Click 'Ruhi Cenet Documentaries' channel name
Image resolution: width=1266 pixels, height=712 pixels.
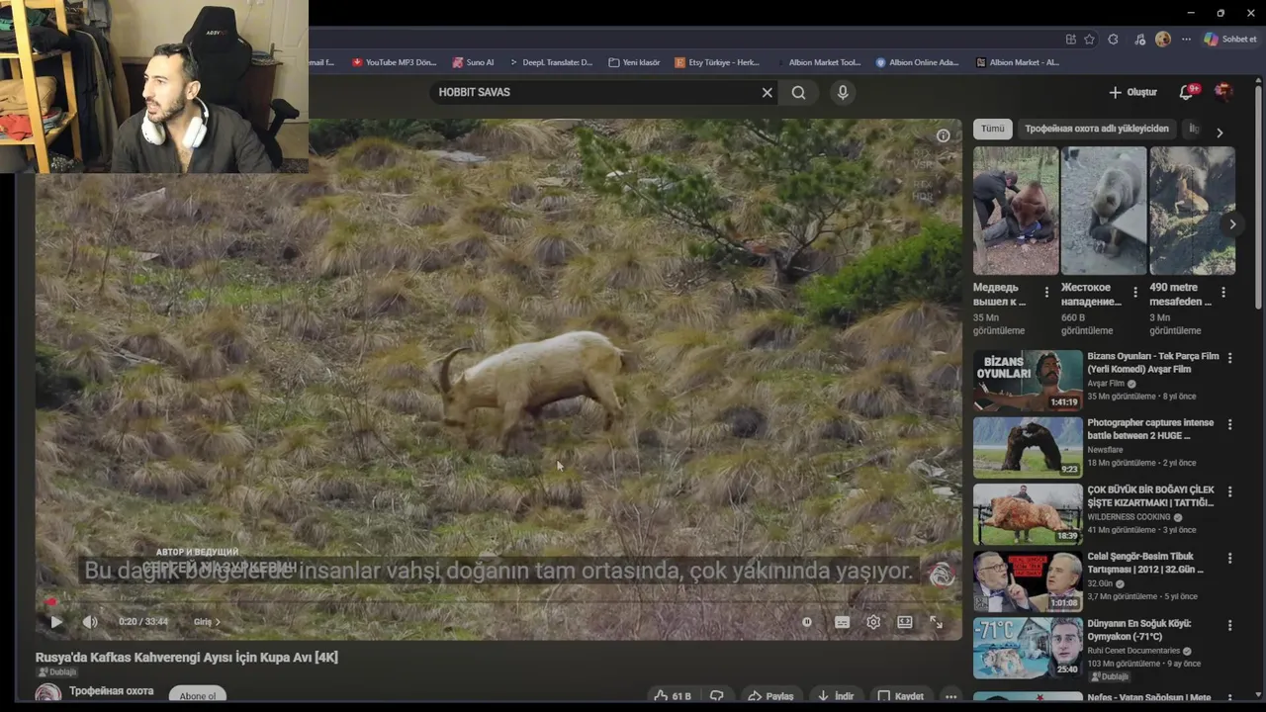(x=1133, y=651)
